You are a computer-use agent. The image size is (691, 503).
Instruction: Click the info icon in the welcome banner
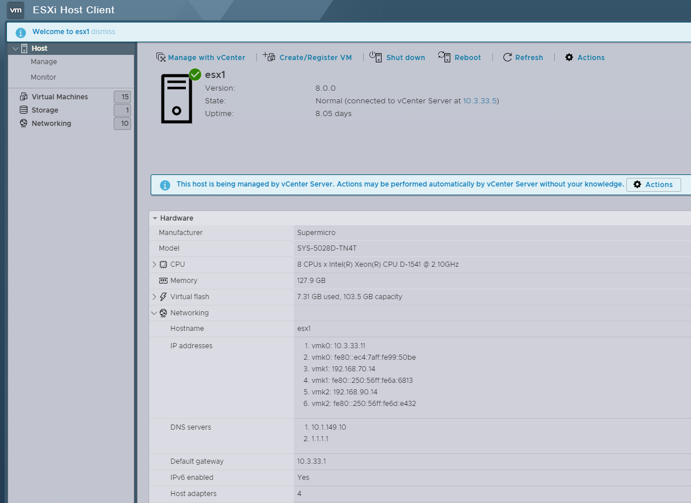pyautogui.click(x=21, y=32)
